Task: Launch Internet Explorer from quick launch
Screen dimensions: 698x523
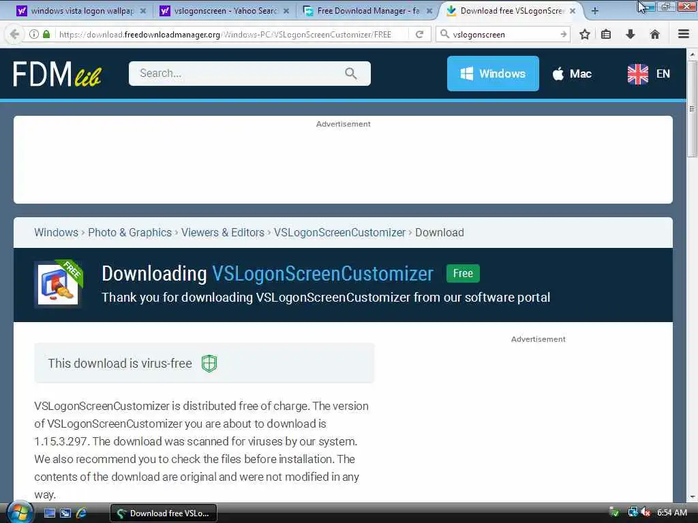Action: click(82, 513)
